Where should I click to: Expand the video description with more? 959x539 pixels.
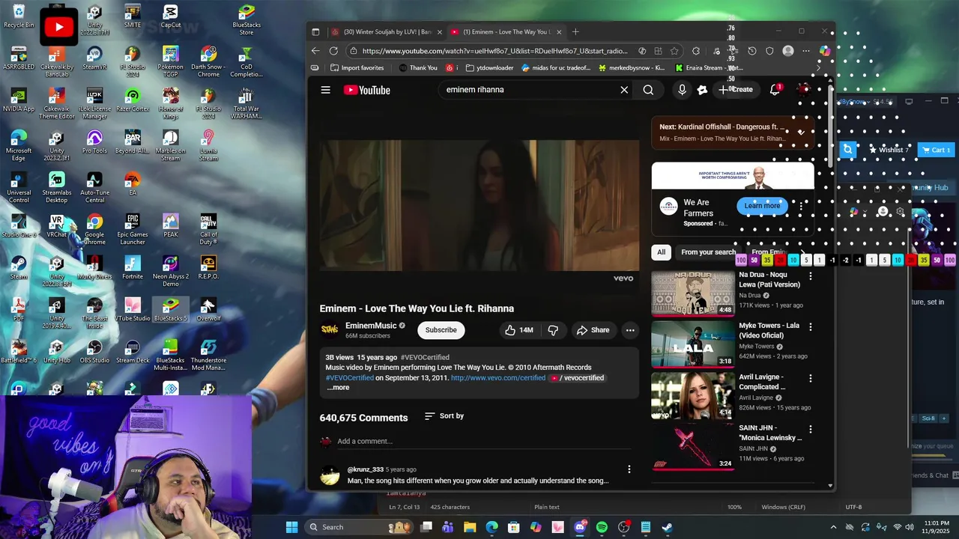(338, 387)
